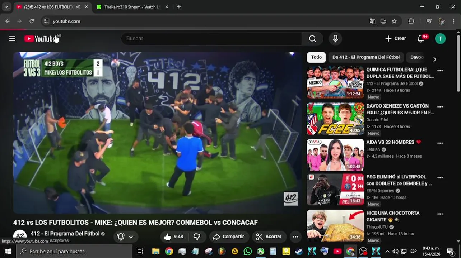This screenshot has height=258, width=461.
Task: Open options for QUIMICA FUTBOLERA video
Action: point(440,70)
